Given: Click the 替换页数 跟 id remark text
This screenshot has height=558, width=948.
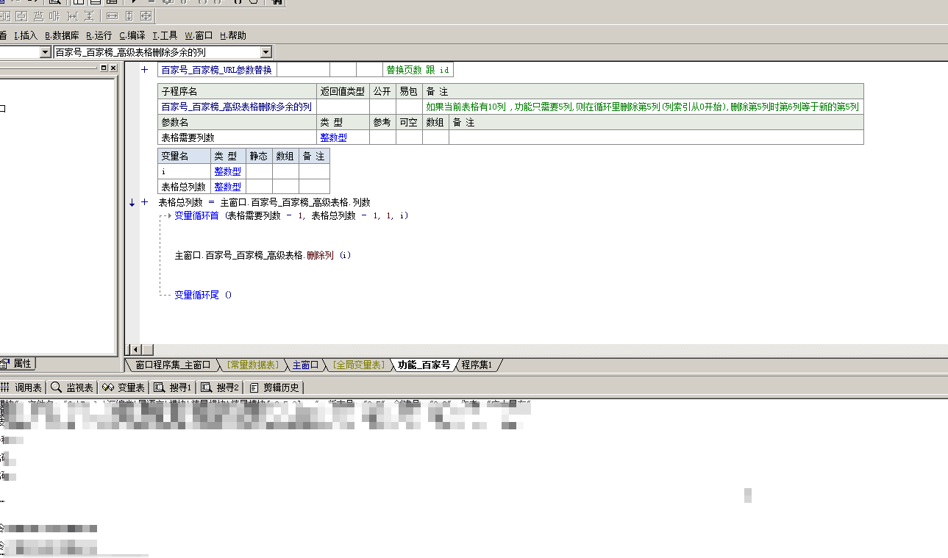Looking at the screenshot, I should (x=418, y=70).
